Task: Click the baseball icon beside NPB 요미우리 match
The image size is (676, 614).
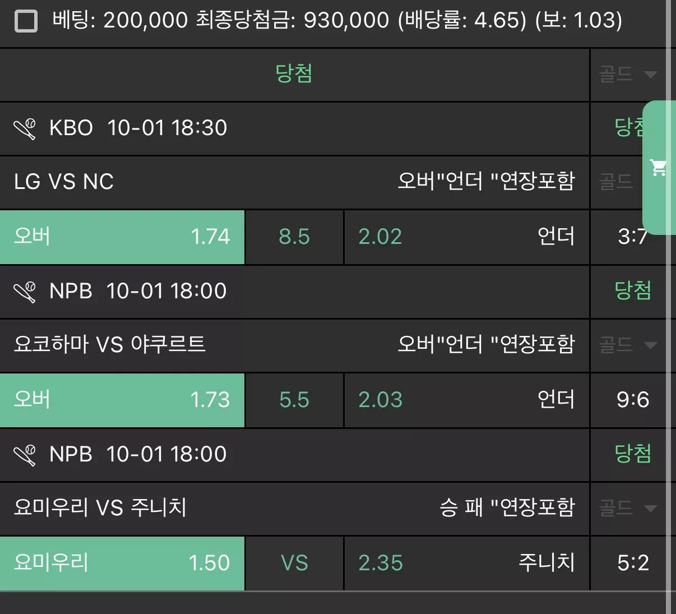Action: coord(25,455)
